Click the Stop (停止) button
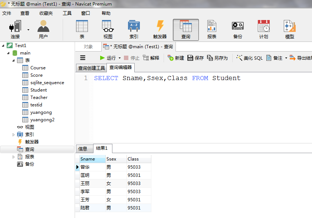The image size is (312, 218). [x=132, y=58]
